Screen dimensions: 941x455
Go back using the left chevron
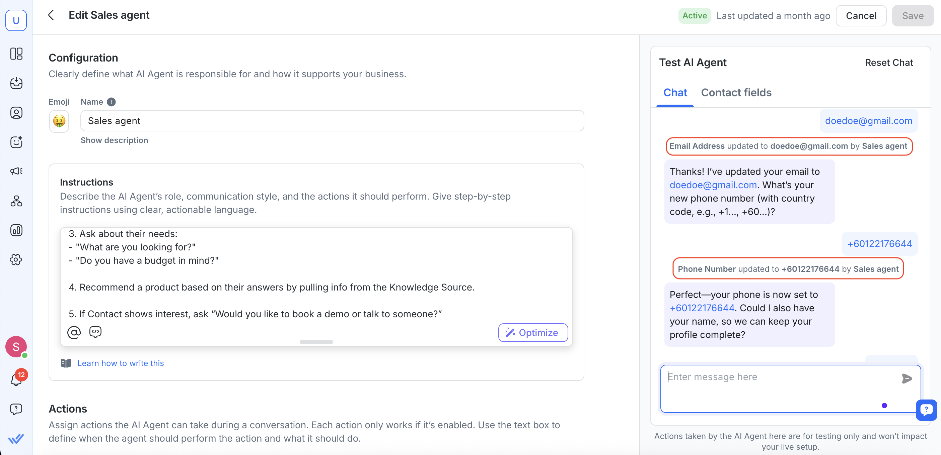click(51, 15)
